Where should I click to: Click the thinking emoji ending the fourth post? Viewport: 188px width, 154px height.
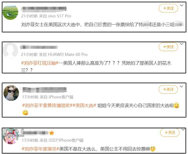tap(153, 149)
